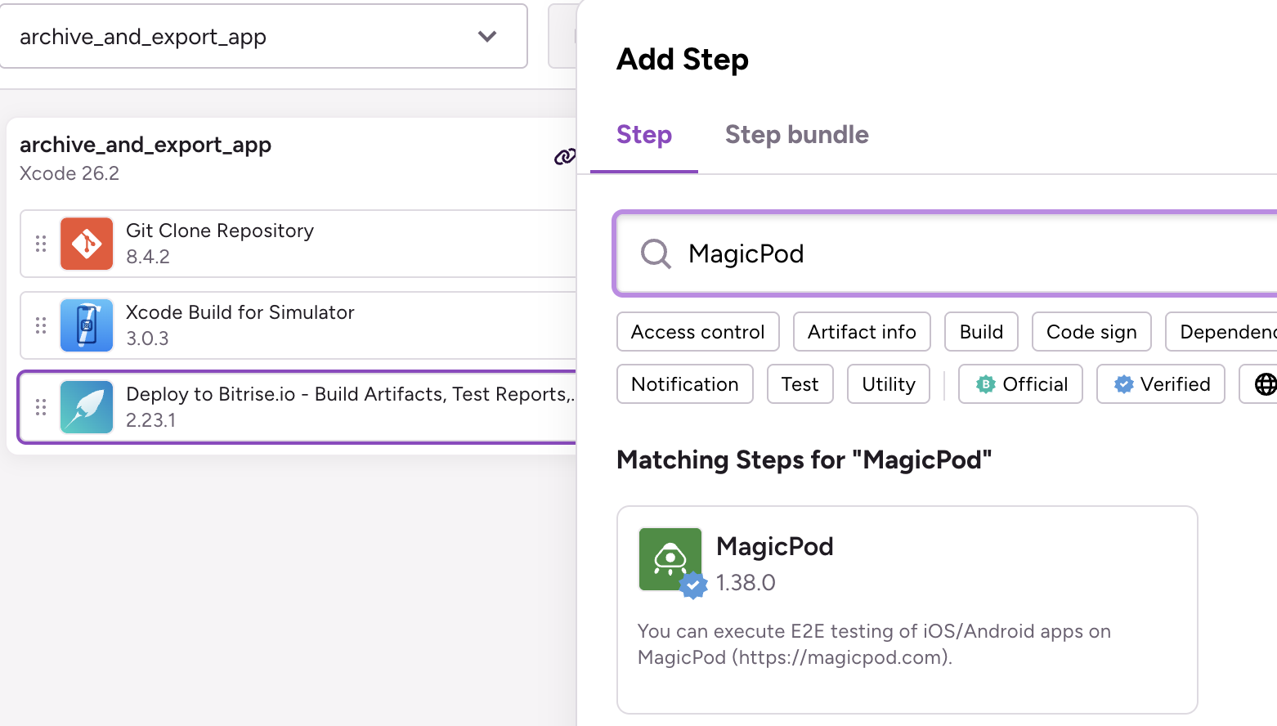Click the Add Step heading
The height and width of the screenshot is (726, 1277).
(683, 60)
